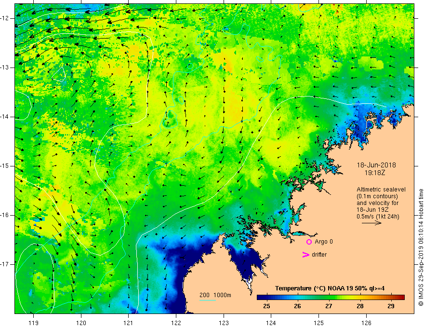Click the 'Altimetric sealevel' legend text
The image size is (424, 328).
pos(381,190)
